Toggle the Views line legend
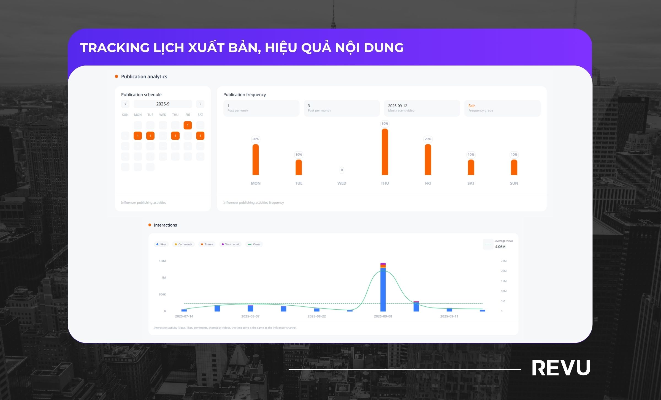This screenshot has width=661, height=400. [x=254, y=244]
